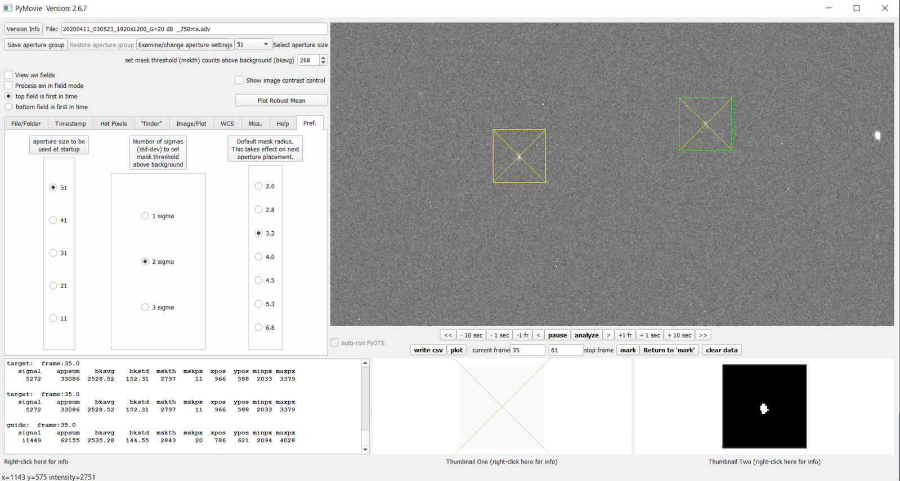The height and width of the screenshot is (481, 900).
Task: Click Plot Robust Mean button
Action: pos(281,101)
